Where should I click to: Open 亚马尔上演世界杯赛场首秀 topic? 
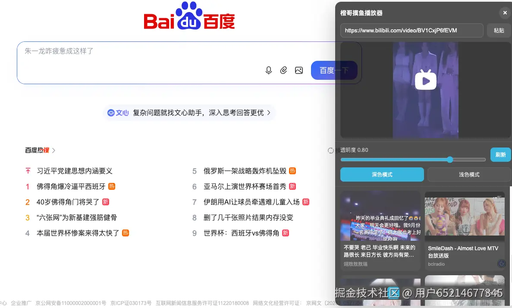click(x=245, y=186)
